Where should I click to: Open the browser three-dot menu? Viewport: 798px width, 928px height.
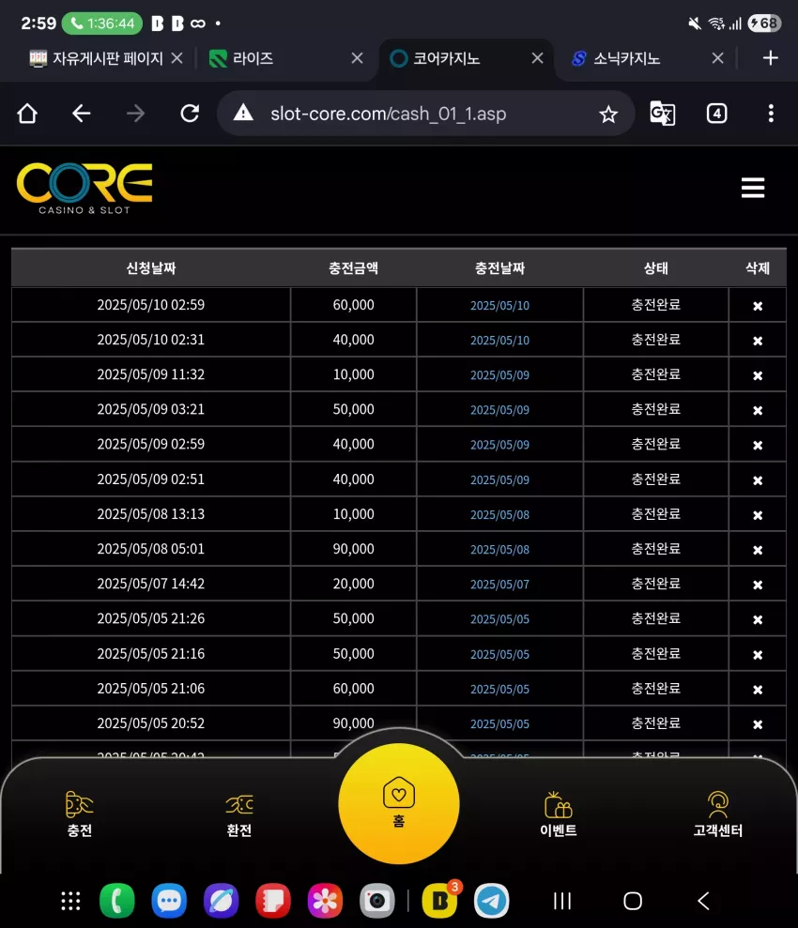point(771,113)
